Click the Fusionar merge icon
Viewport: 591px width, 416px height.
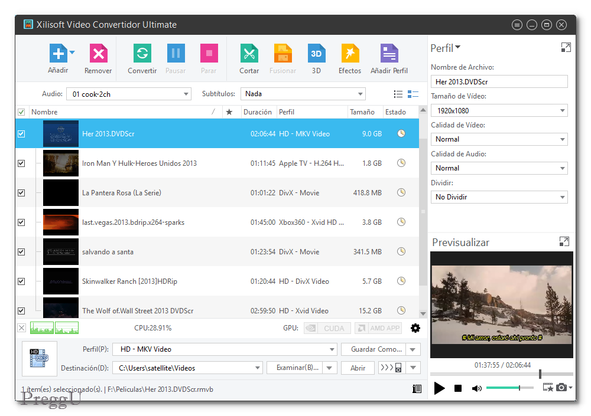(x=282, y=54)
